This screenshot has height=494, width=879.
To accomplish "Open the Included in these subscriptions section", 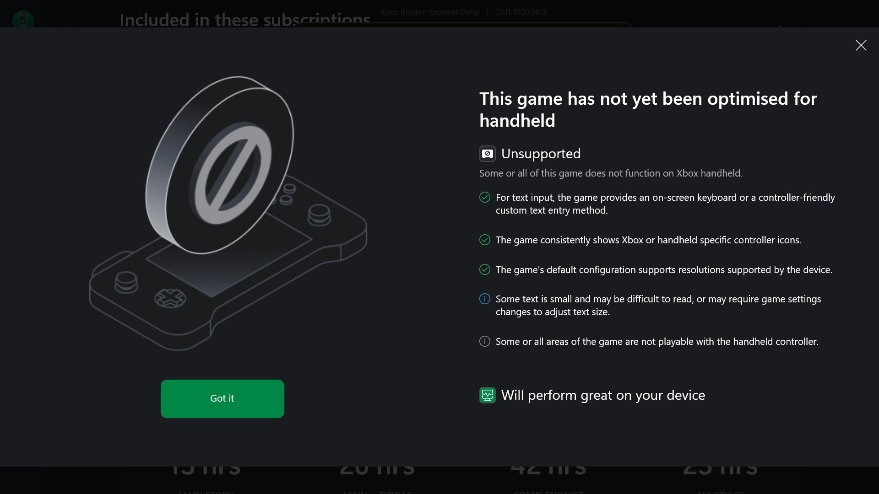I will pyautogui.click(x=244, y=19).
